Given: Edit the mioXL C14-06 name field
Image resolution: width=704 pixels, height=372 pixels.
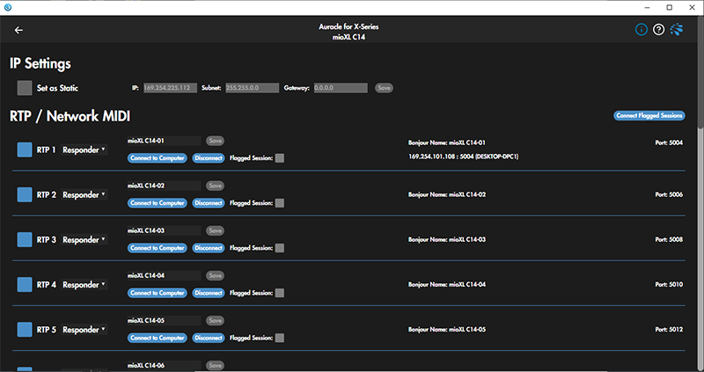Looking at the screenshot, I should pyautogui.click(x=164, y=365).
